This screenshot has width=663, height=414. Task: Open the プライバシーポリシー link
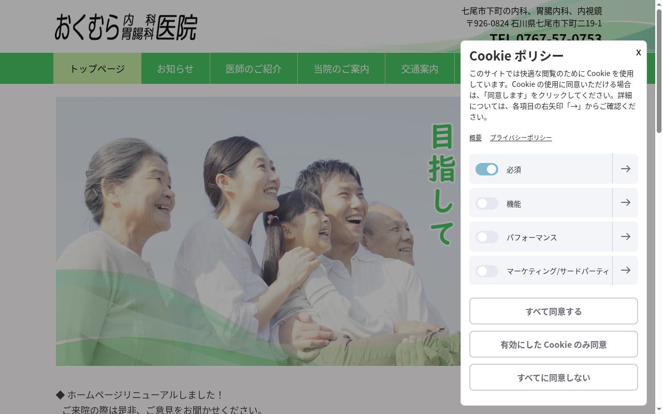pos(521,138)
